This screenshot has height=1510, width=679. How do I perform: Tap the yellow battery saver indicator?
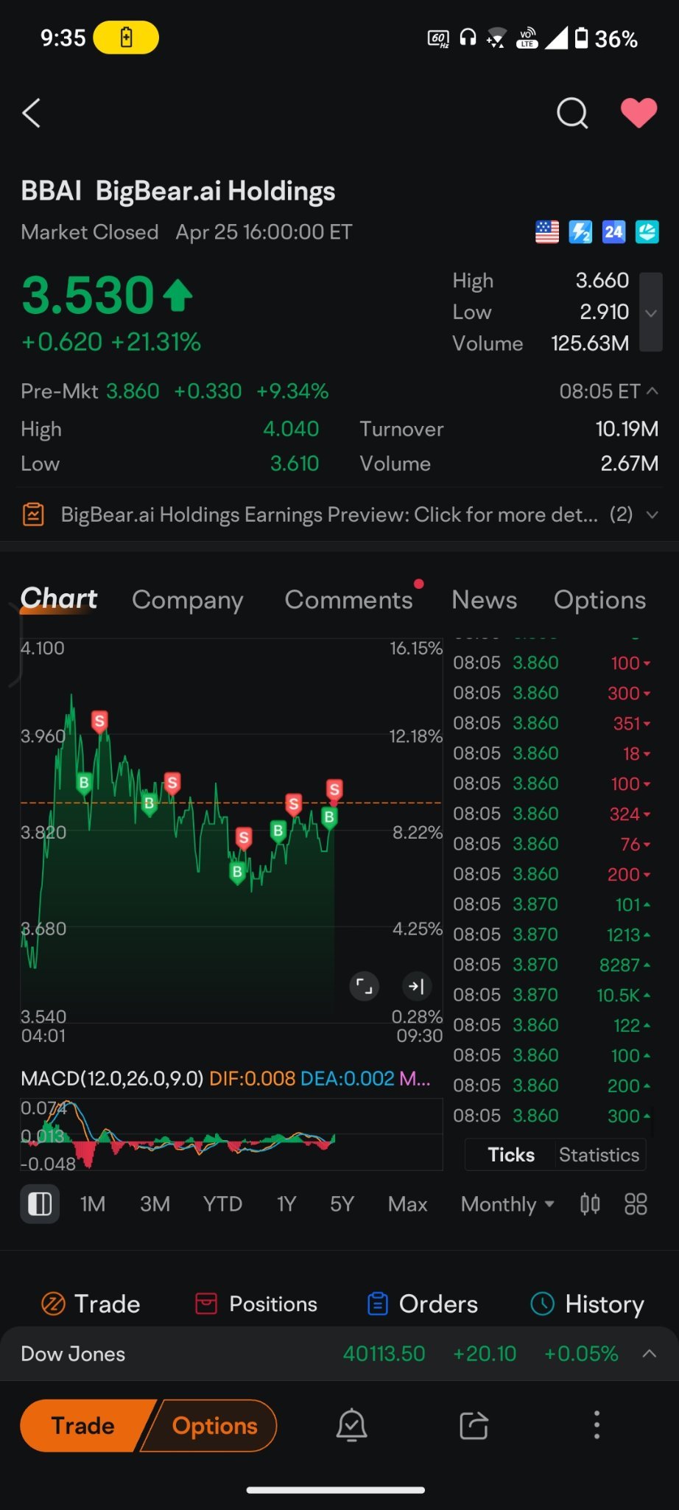point(126,38)
